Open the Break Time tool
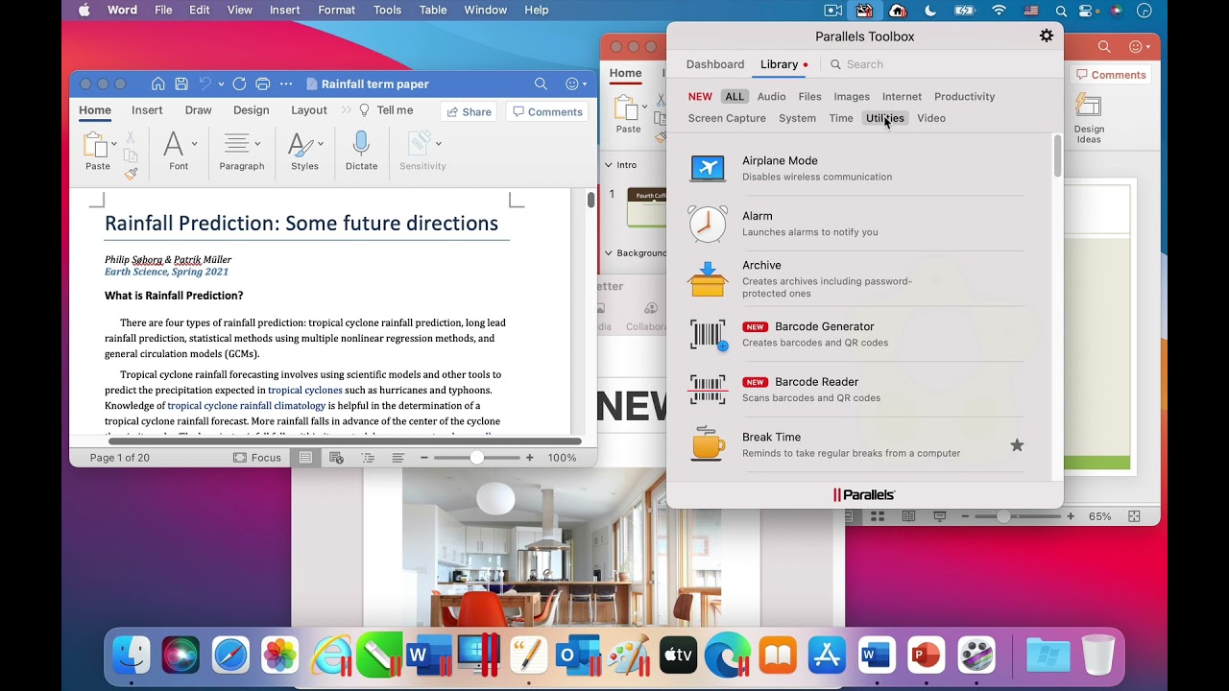 click(x=855, y=444)
